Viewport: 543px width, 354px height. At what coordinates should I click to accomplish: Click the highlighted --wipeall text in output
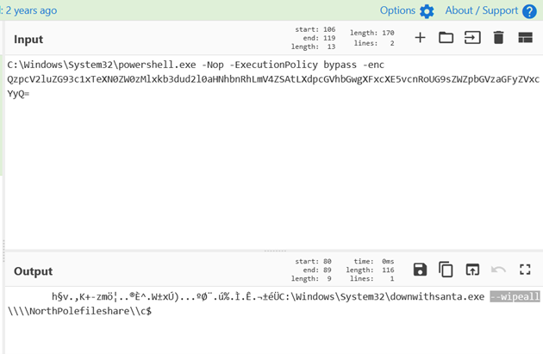515,297
